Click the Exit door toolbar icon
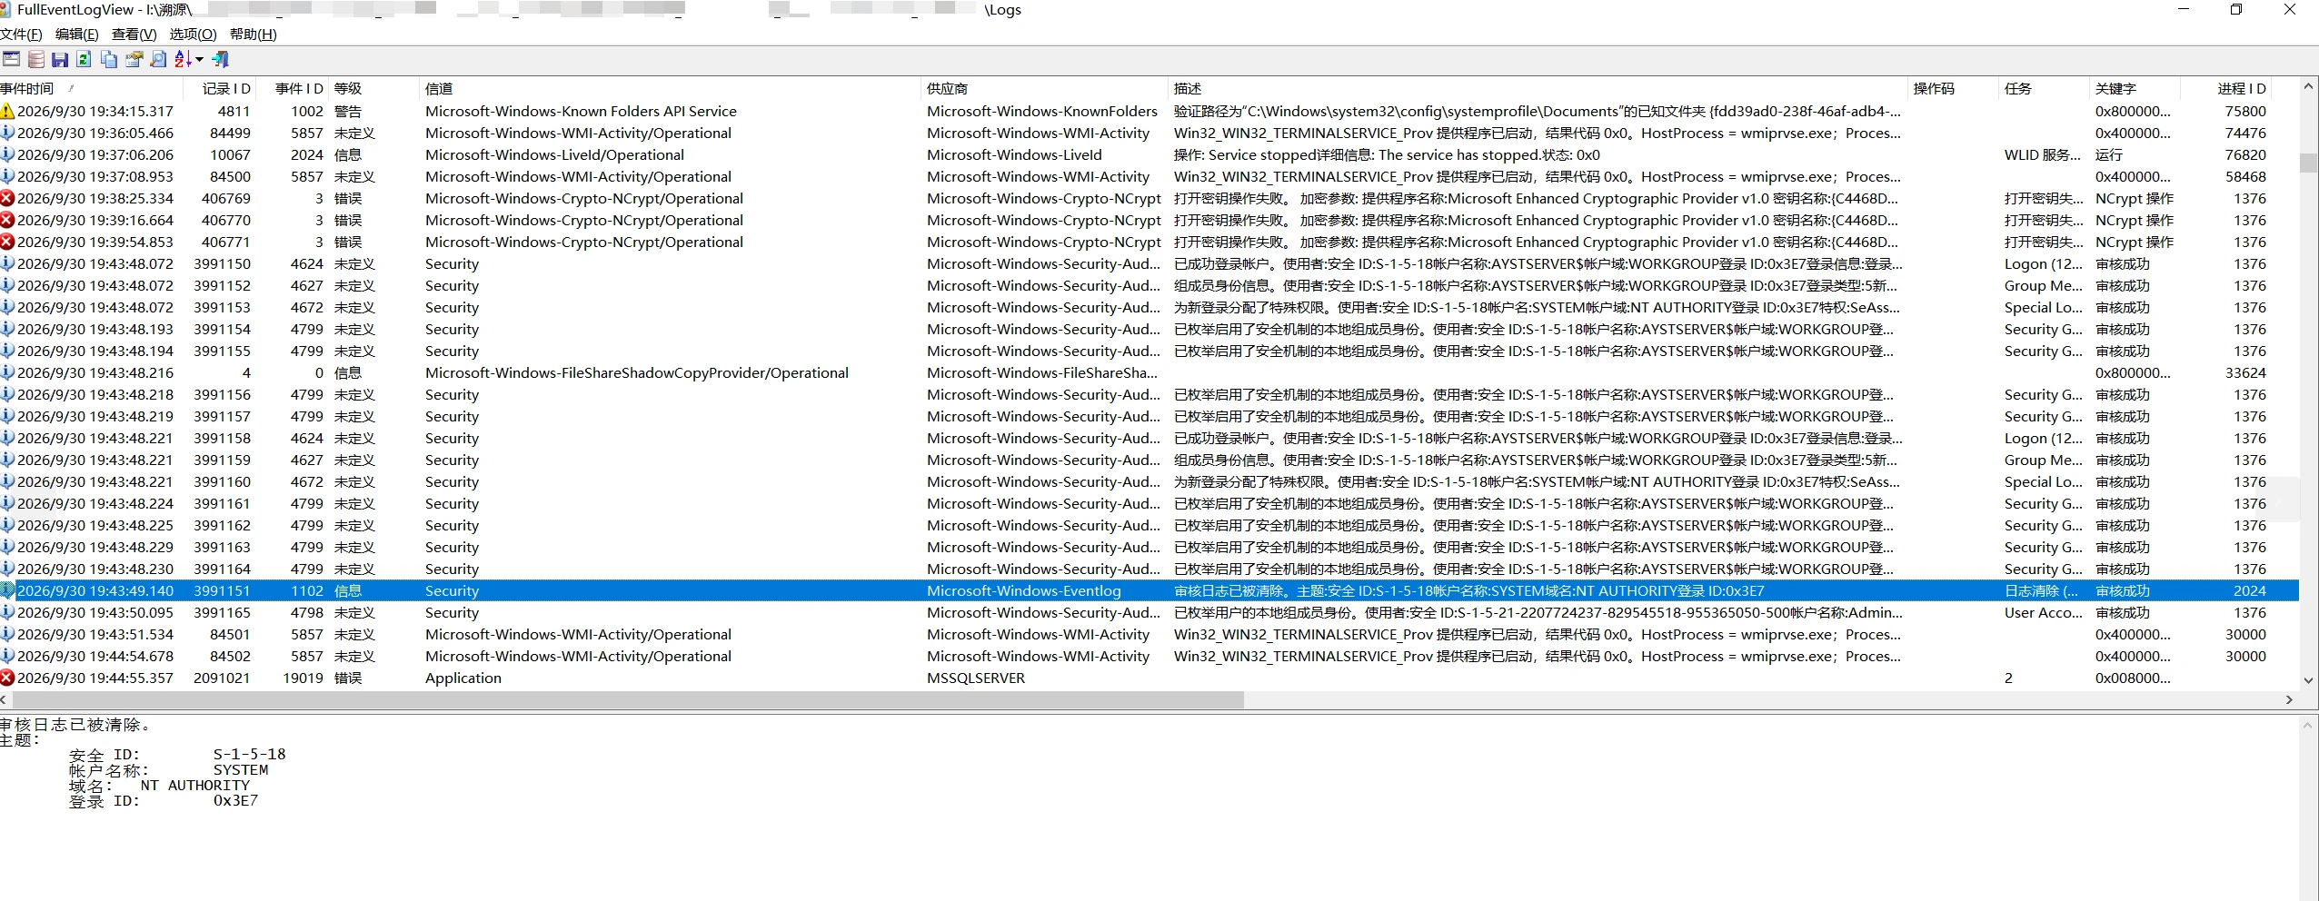The height and width of the screenshot is (901, 2319). point(220,60)
